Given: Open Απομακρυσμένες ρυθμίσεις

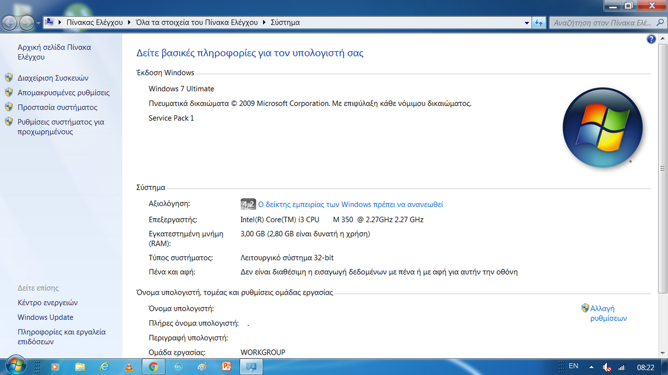Looking at the screenshot, I should (64, 92).
